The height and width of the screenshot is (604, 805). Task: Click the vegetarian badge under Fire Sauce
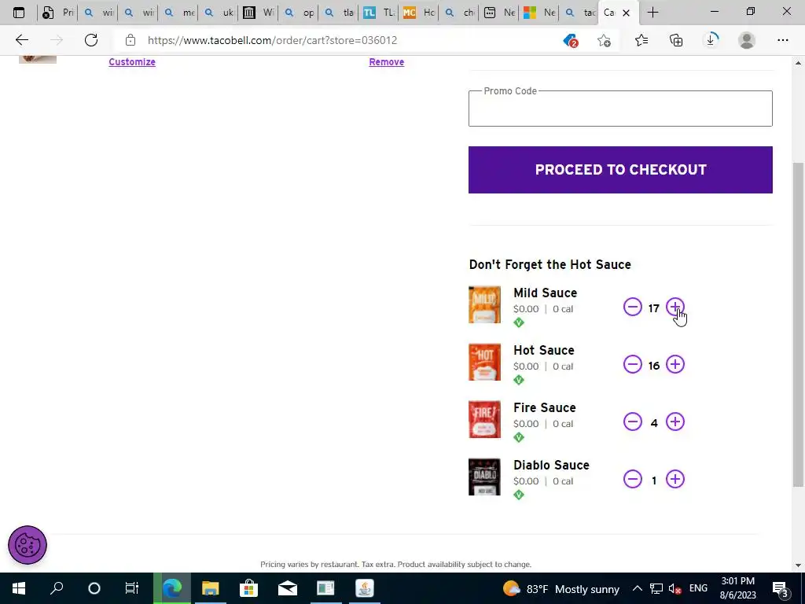coord(519,437)
